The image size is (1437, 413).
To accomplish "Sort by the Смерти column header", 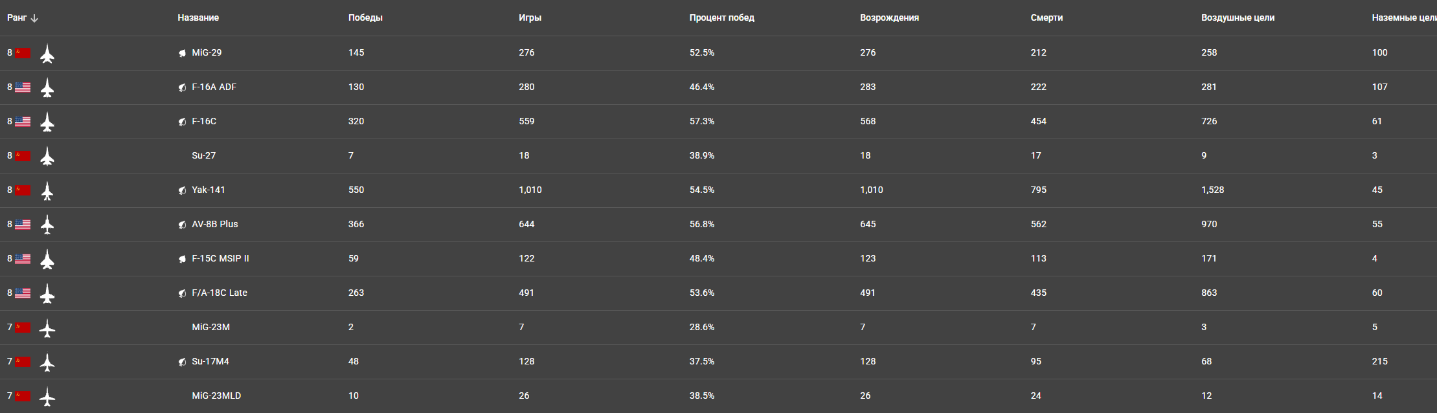I will [x=1047, y=18].
